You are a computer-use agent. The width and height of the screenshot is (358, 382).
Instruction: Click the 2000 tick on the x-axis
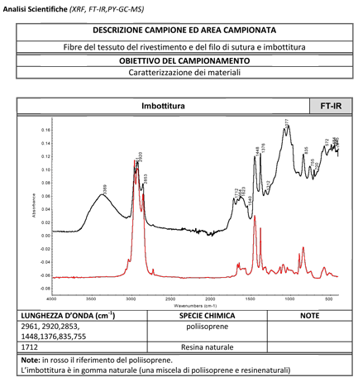[210, 299]
